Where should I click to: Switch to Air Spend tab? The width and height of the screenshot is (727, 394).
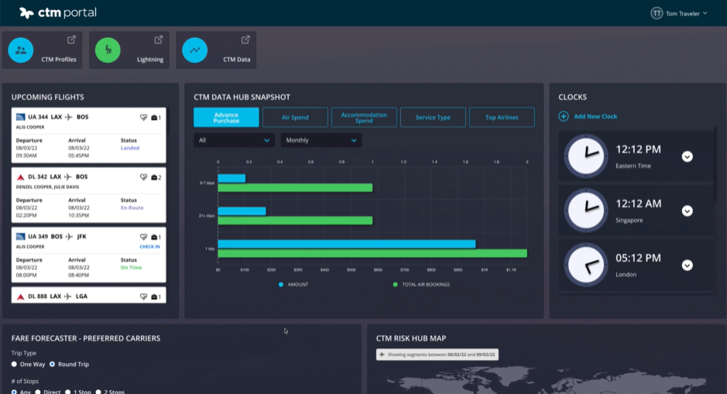coord(295,118)
